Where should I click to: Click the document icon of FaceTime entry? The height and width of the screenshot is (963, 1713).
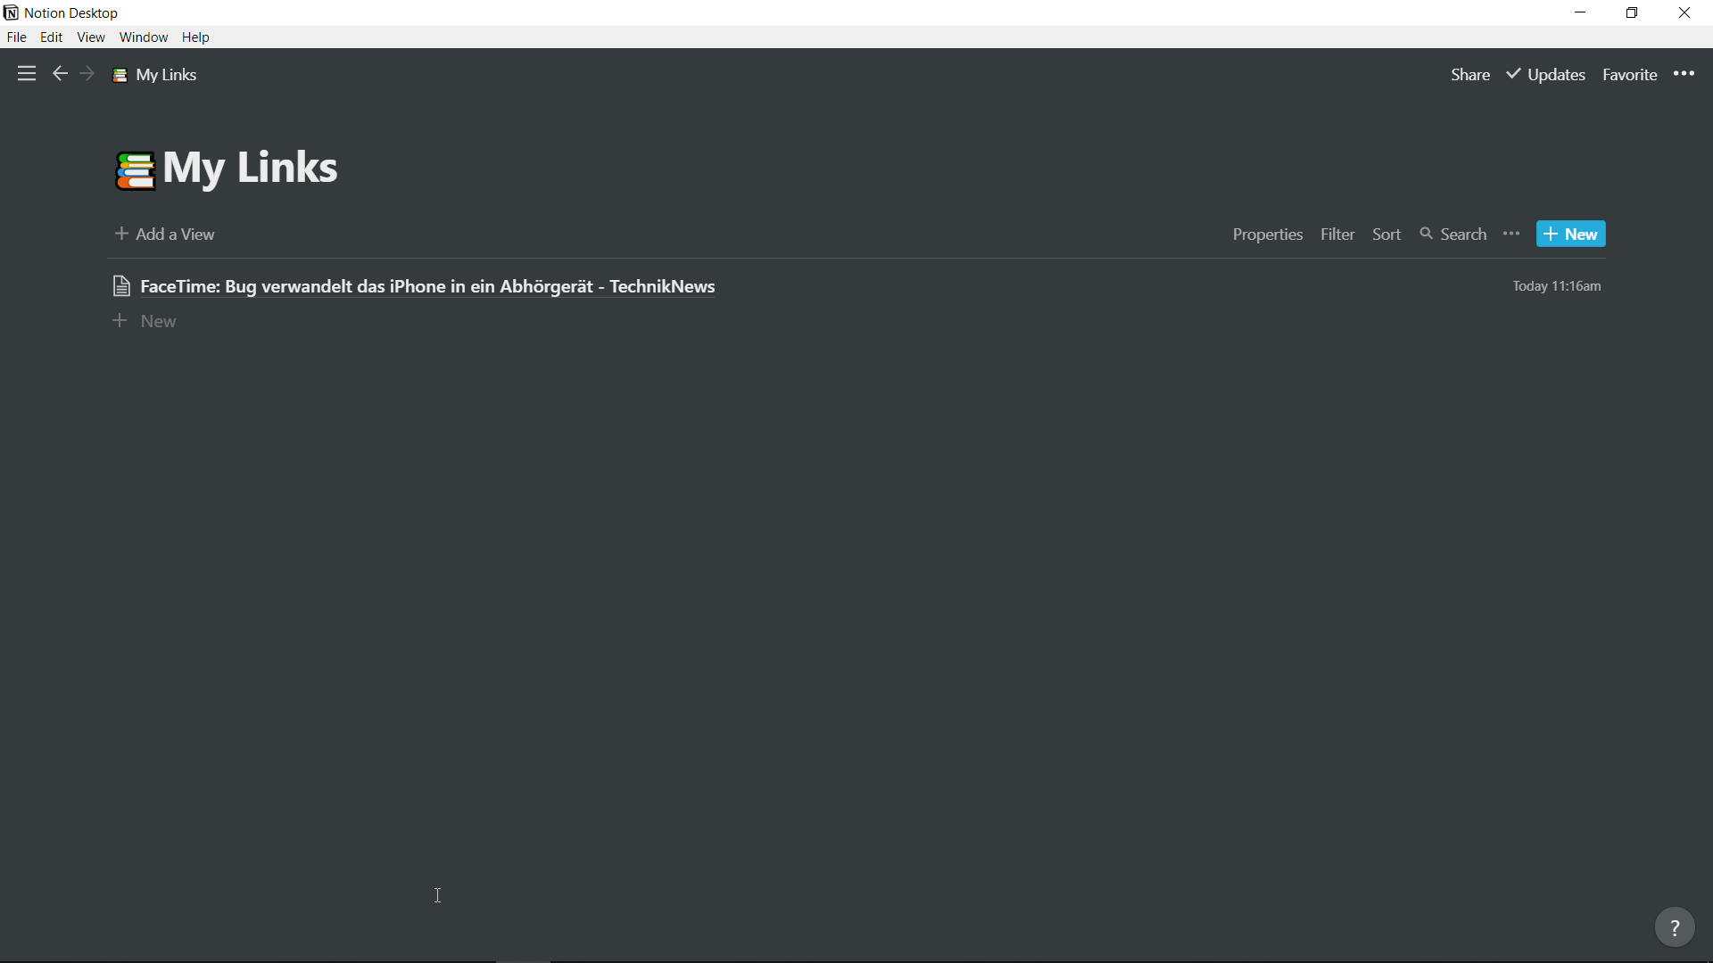pyautogui.click(x=122, y=286)
